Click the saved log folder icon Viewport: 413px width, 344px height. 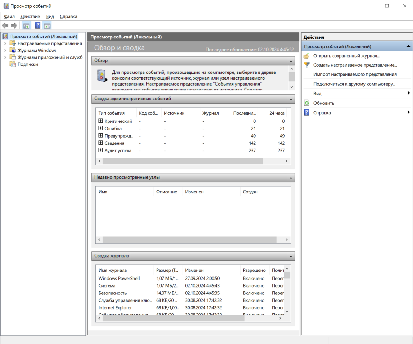click(x=307, y=56)
